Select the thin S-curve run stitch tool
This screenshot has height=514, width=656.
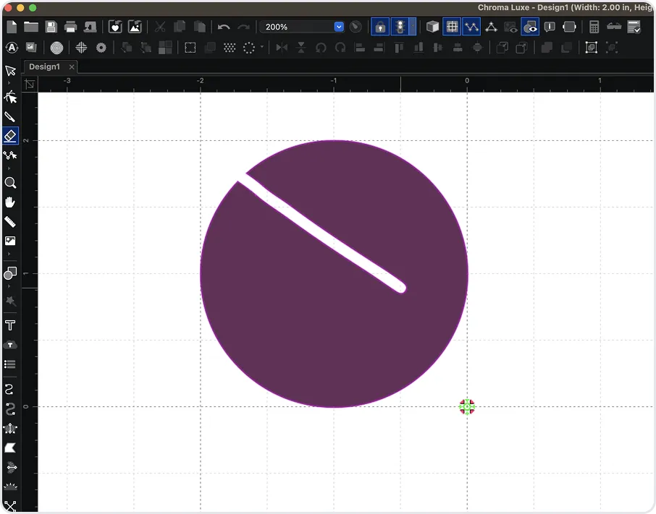[x=9, y=389]
